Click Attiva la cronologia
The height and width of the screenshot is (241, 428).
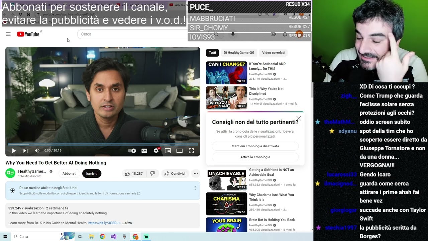[255, 157]
